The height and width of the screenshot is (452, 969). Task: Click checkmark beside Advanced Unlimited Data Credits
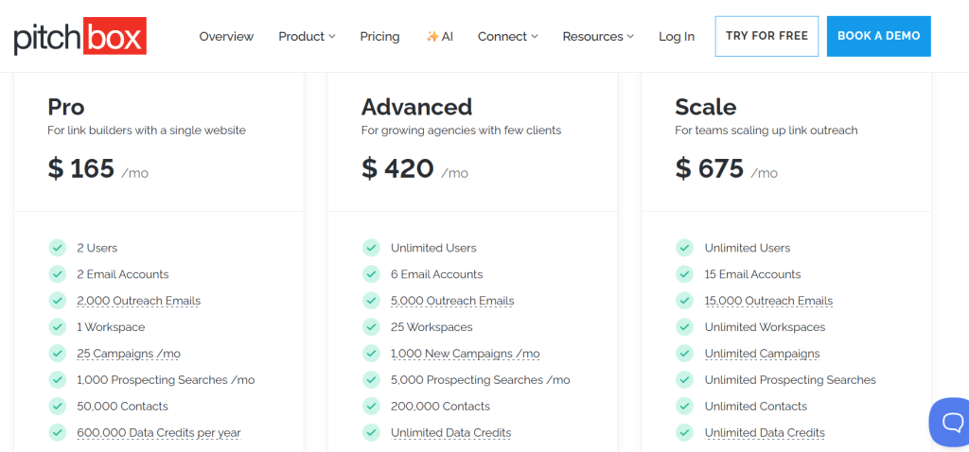[371, 432]
